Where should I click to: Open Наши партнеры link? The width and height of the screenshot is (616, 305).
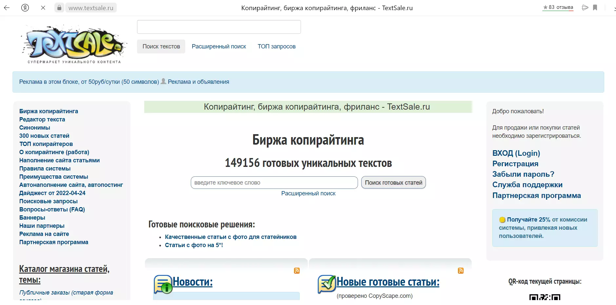tap(42, 226)
